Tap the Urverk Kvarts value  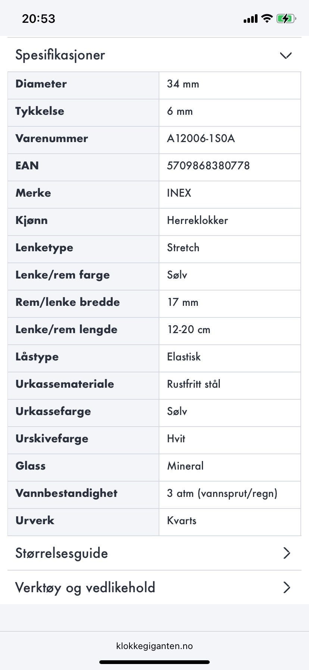[182, 520]
